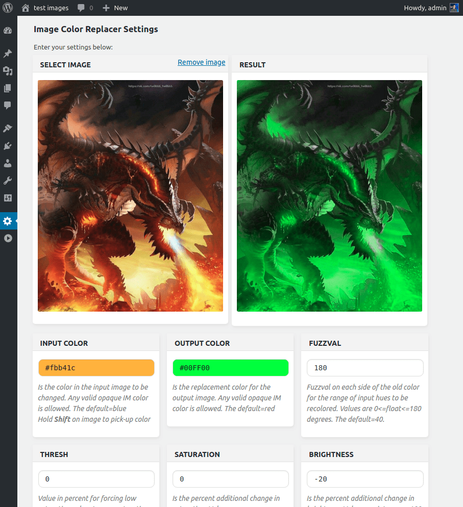The height and width of the screenshot is (507, 463).
Task: Open Appearance brush icon in sidebar
Action: (8, 129)
